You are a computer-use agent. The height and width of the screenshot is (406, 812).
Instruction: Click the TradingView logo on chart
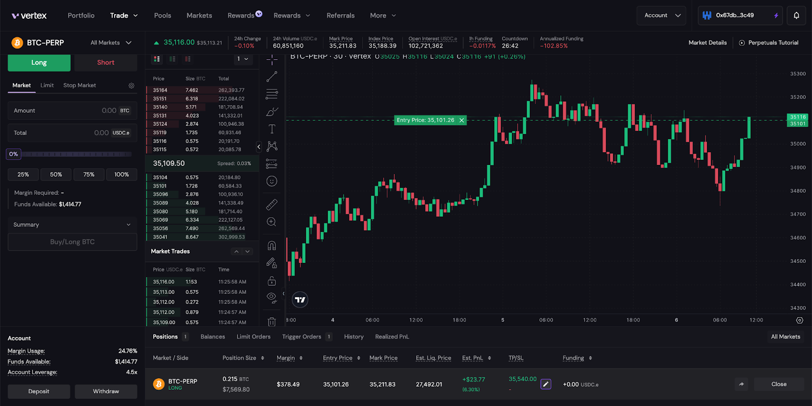pos(300,300)
